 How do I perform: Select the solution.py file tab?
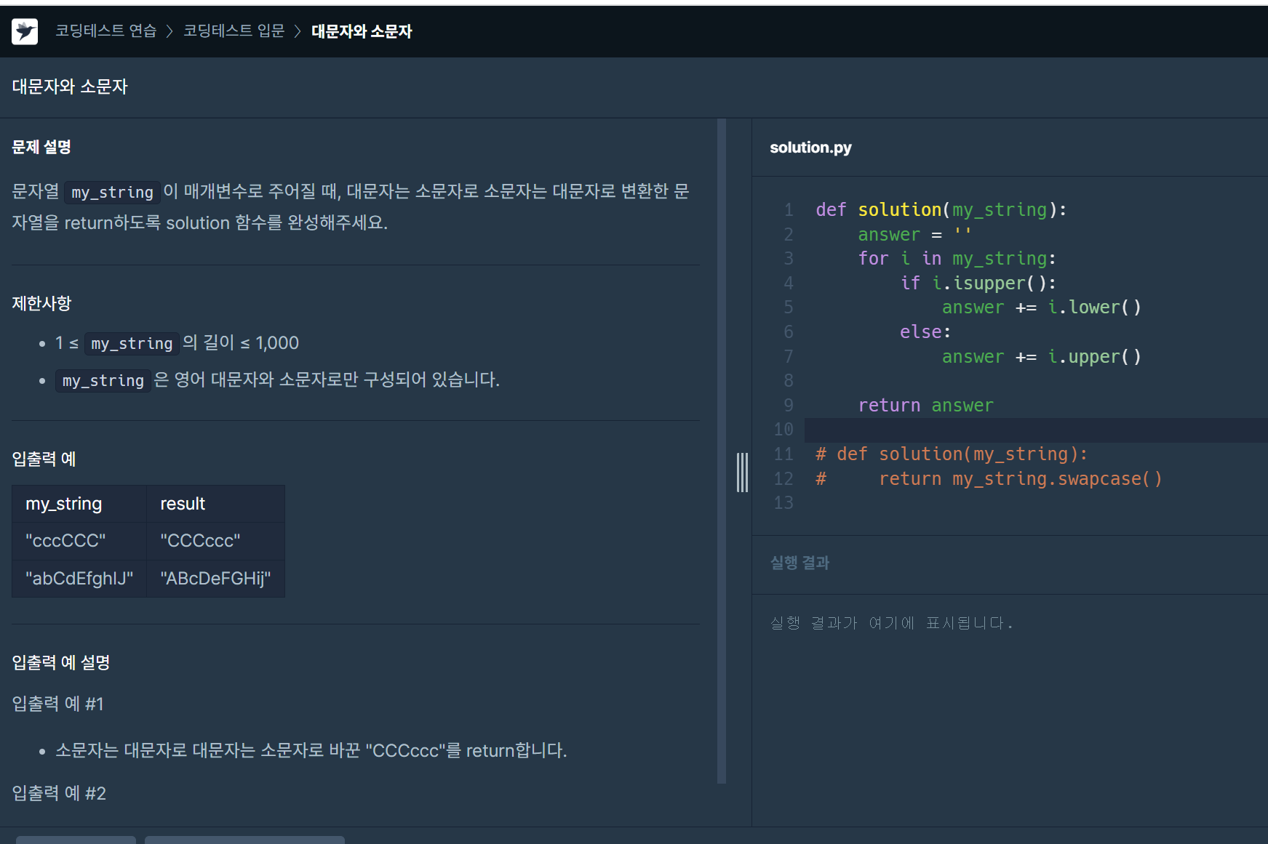[810, 148]
